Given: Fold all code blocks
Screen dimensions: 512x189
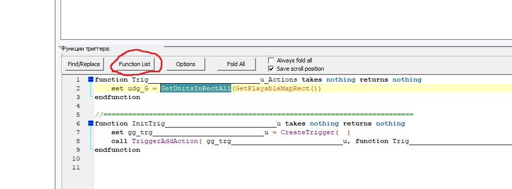Looking at the screenshot, I should 236,64.
